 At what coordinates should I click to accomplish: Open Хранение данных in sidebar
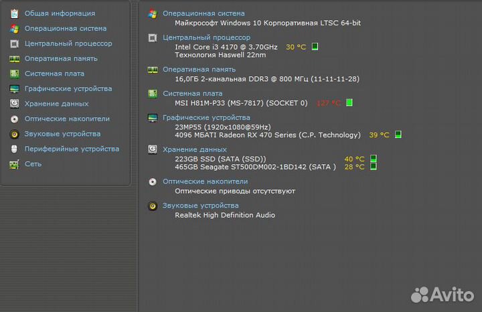click(x=56, y=104)
